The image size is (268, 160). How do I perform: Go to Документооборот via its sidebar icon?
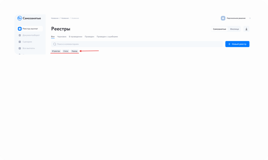click(20, 35)
